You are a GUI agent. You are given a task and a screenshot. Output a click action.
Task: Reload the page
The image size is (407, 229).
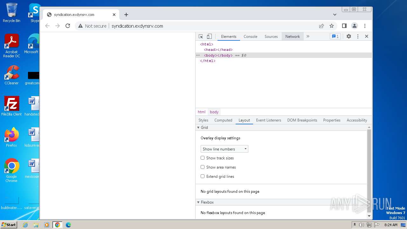68,26
